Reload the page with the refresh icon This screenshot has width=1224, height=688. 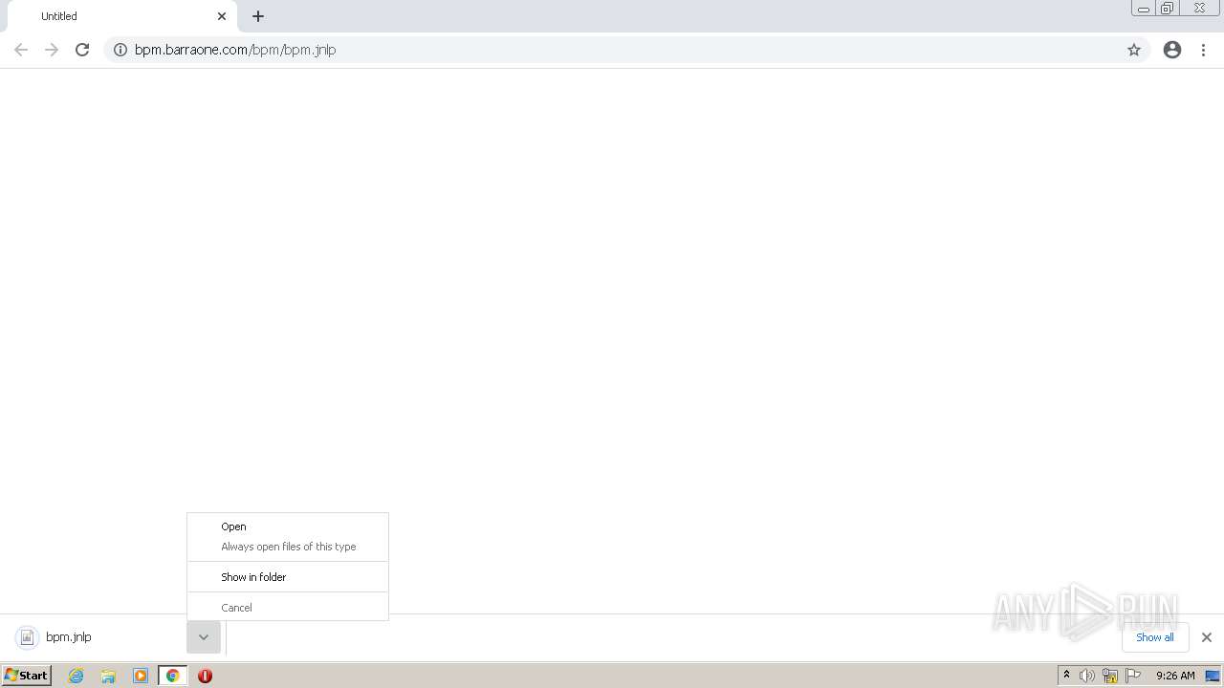pyautogui.click(x=82, y=50)
